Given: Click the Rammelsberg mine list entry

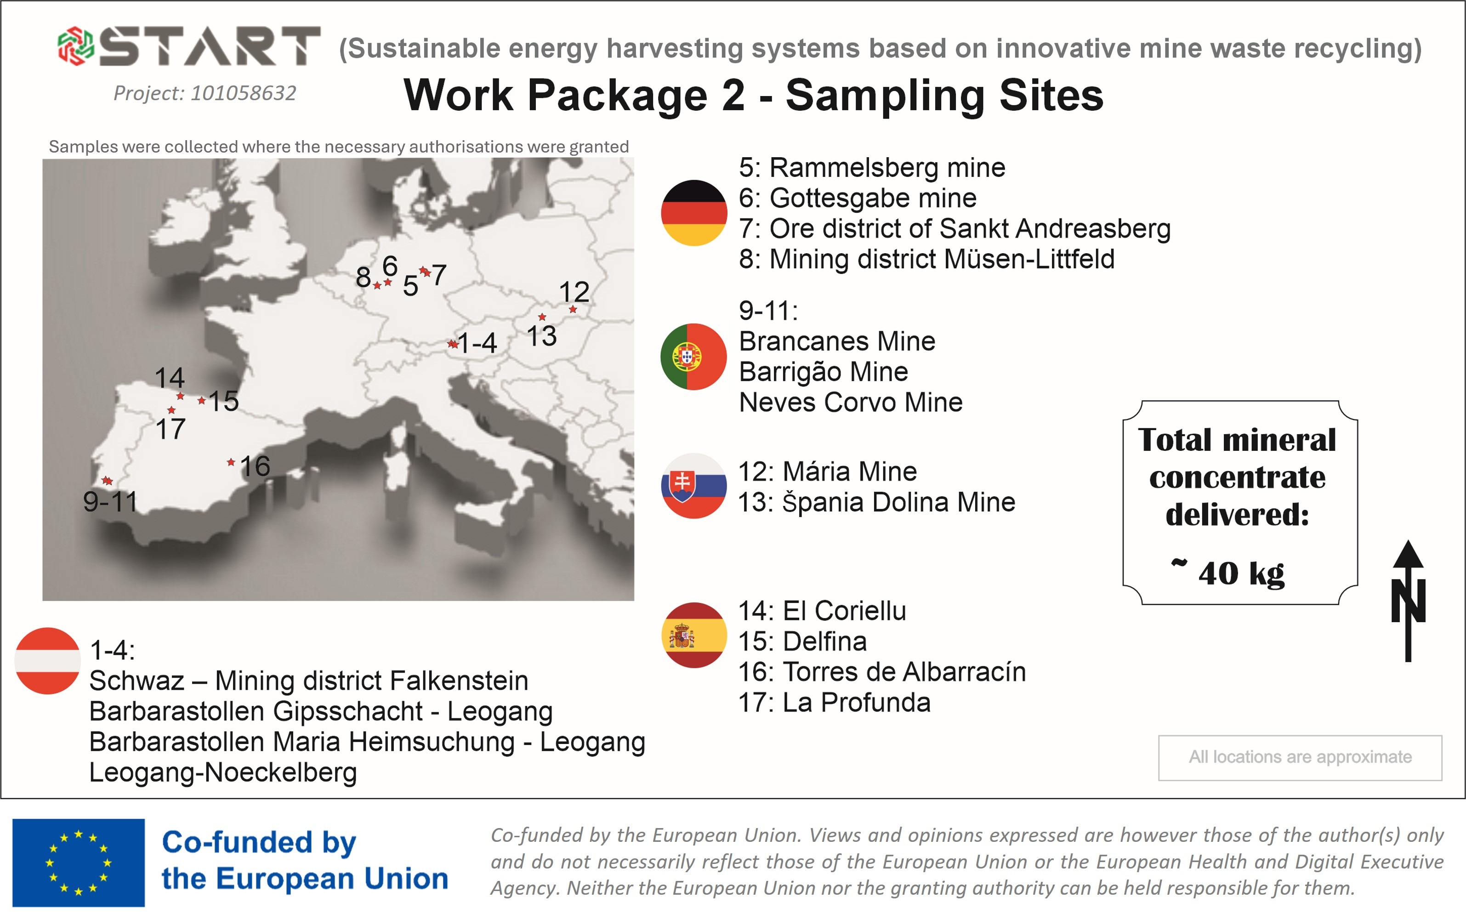Looking at the screenshot, I should (x=872, y=168).
